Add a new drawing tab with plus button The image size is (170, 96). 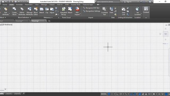49,21
